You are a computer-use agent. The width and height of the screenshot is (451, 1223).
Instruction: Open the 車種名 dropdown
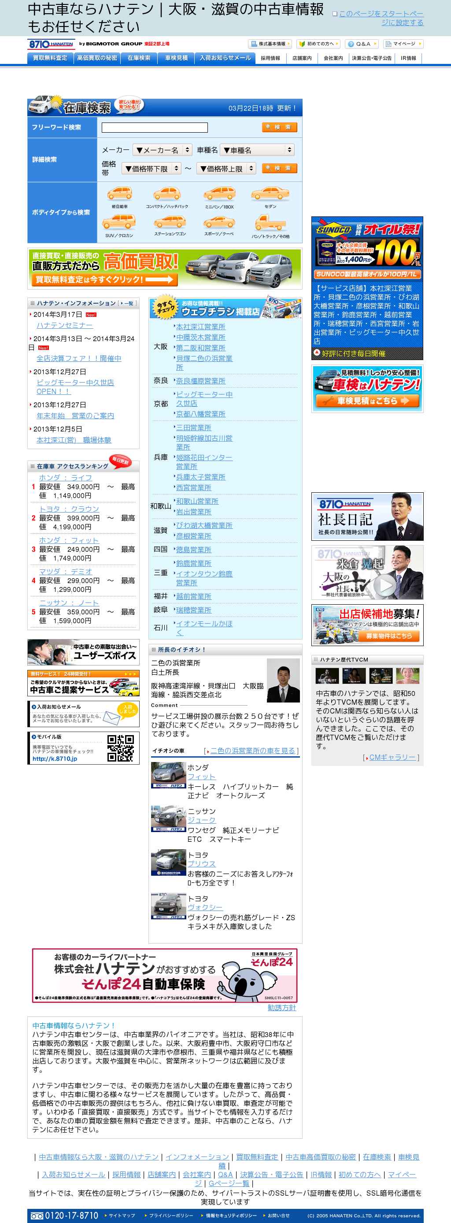pyautogui.click(x=258, y=150)
